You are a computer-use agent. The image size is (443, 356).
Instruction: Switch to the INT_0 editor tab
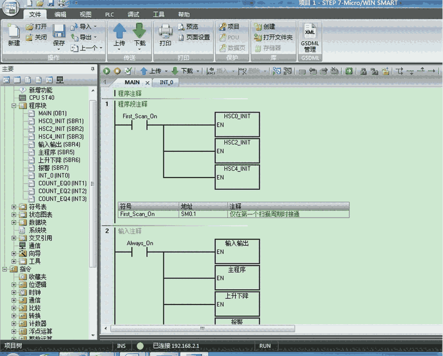coord(166,82)
